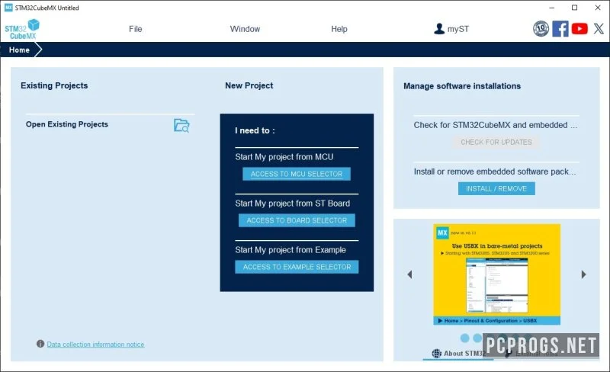Select second carousel page dot

pos(477,338)
